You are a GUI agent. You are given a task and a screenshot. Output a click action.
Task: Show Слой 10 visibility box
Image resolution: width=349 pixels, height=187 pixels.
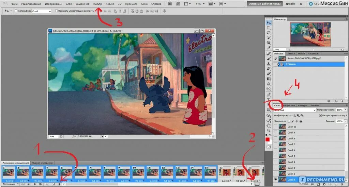[275, 126]
